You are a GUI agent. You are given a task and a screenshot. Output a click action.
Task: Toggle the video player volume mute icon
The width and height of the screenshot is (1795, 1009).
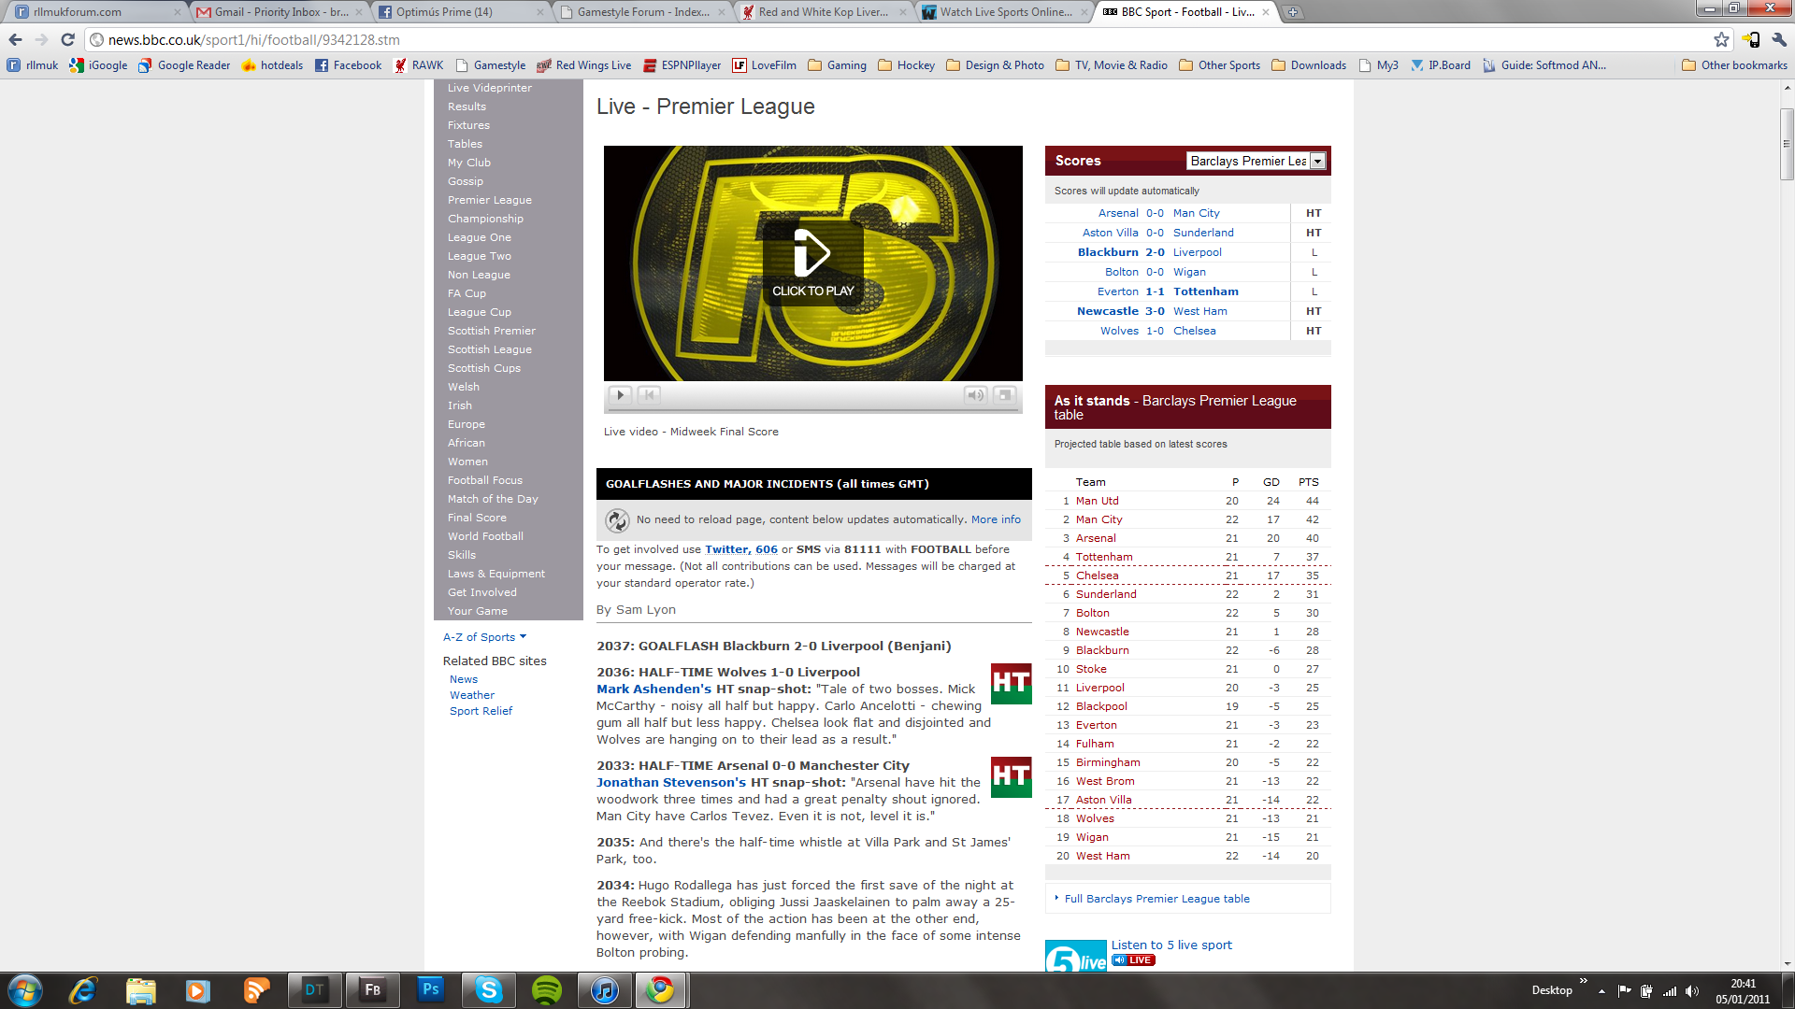[975, 395]
